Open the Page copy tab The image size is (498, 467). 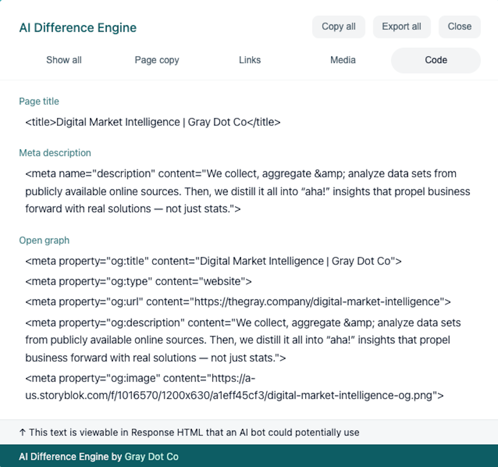click(x=156, y=60)
